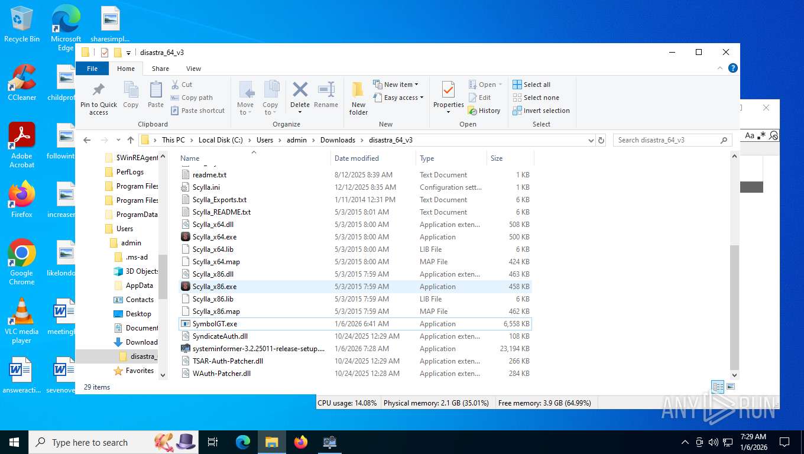This screenshot has width=804, height=454.
Task: Switch to Details view layout
Action: click(x=718, y=387)
